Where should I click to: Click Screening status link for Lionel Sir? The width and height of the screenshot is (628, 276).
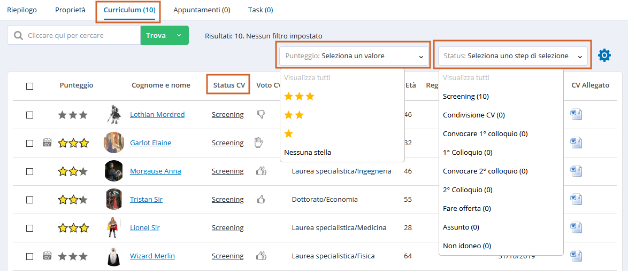(x=227, y=227)
